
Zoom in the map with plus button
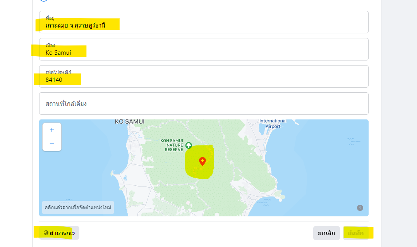52,130
